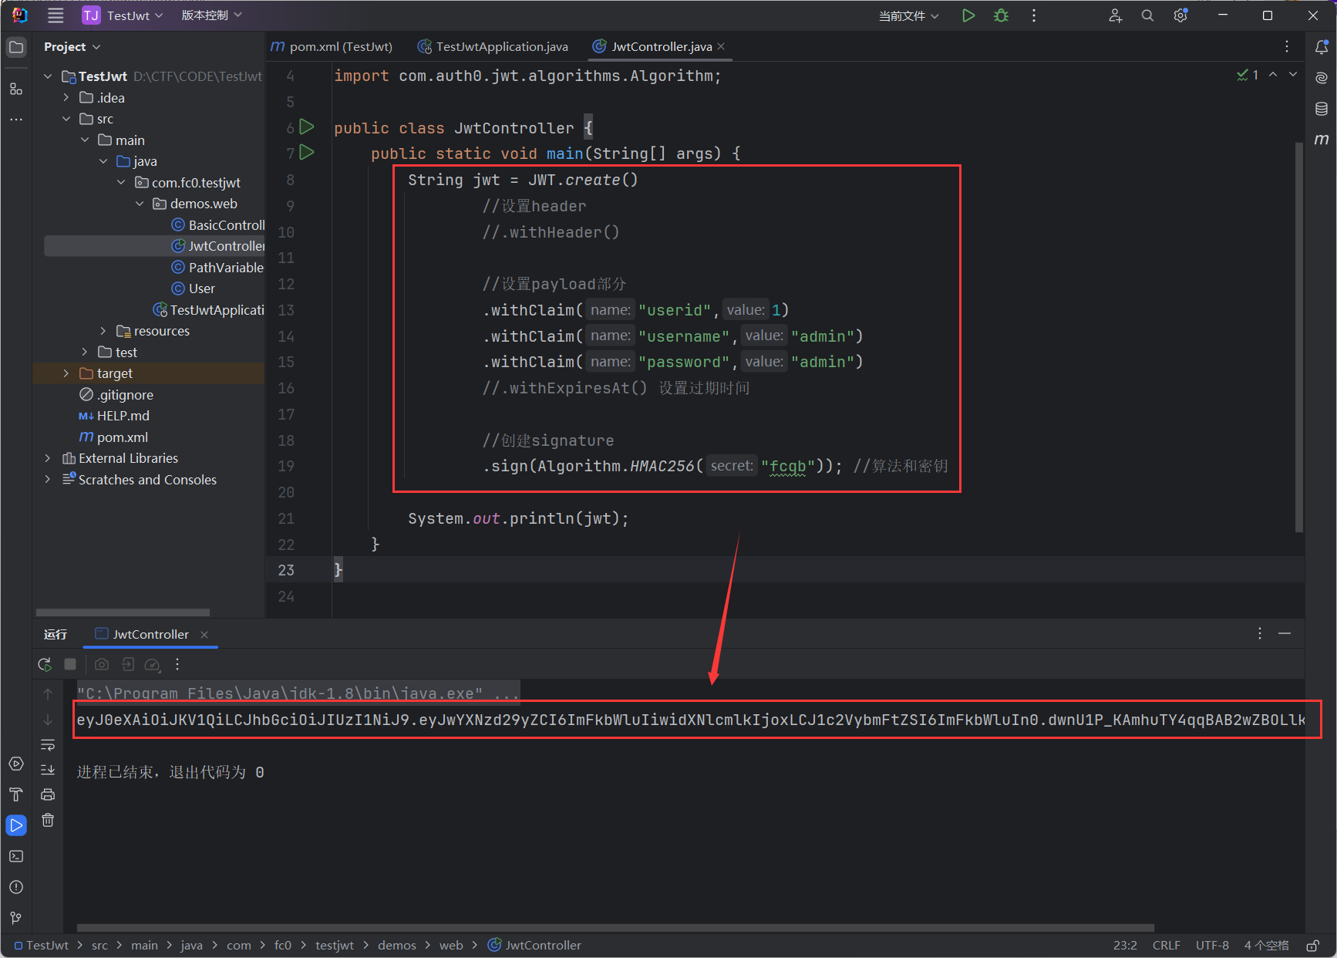This screenshot has width=1337, height=958.
Task: Switch to the pom.xml (TestJwt) tab
Action: click(x=332, y=47)
